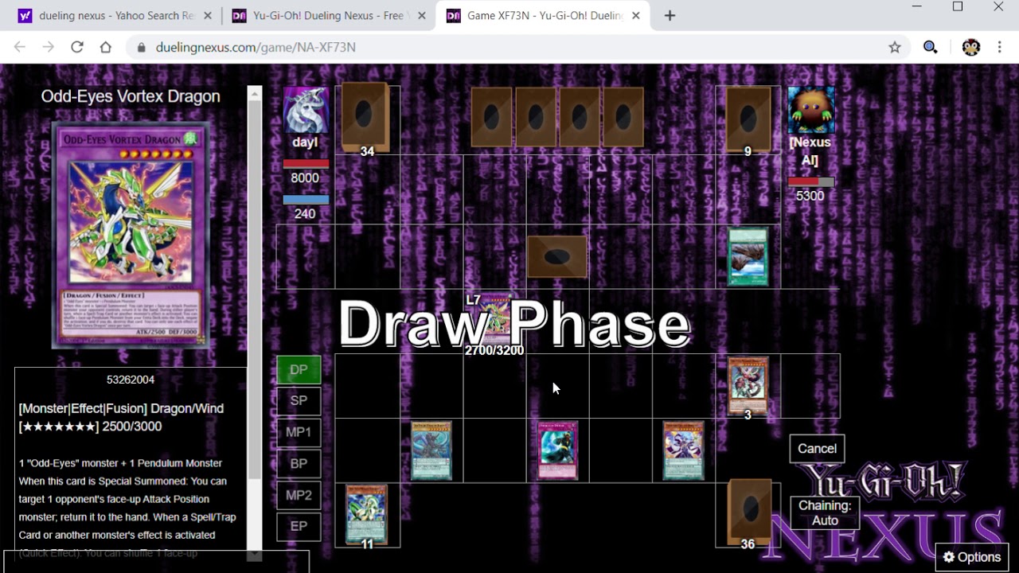Close the Game XF73N tab

point(635,16)
